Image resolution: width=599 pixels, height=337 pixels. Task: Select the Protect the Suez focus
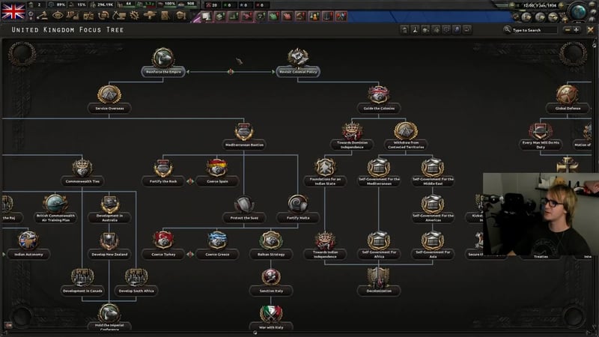point(244,209)
